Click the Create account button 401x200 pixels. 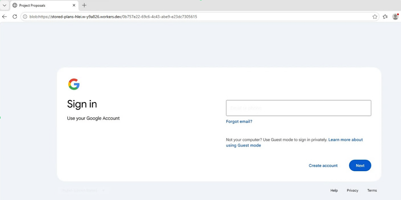[x=323, y=165]
